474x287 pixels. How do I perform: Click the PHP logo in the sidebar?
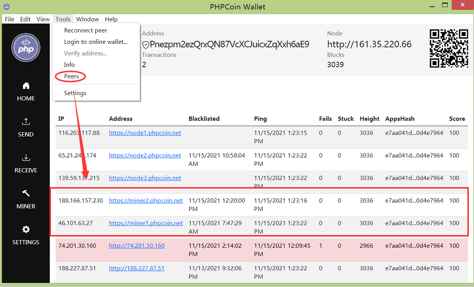tap(26, 48)
